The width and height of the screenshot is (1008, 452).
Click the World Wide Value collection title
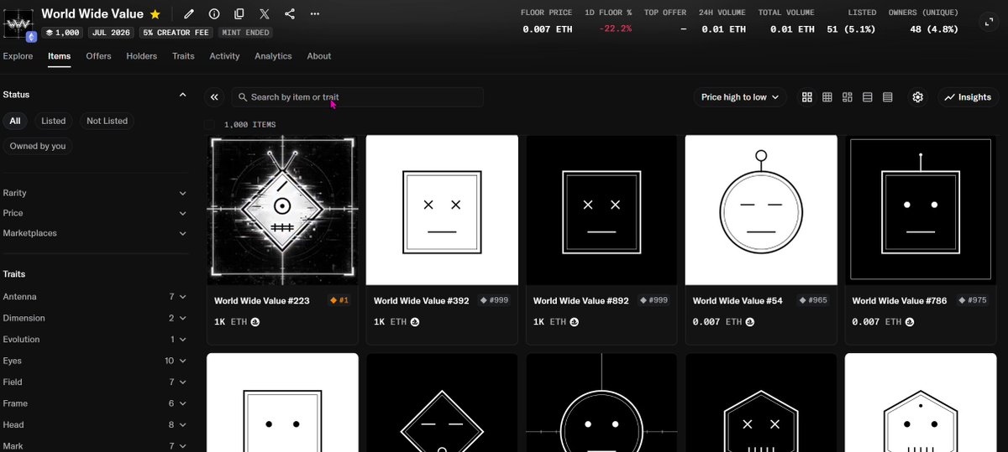92,14
